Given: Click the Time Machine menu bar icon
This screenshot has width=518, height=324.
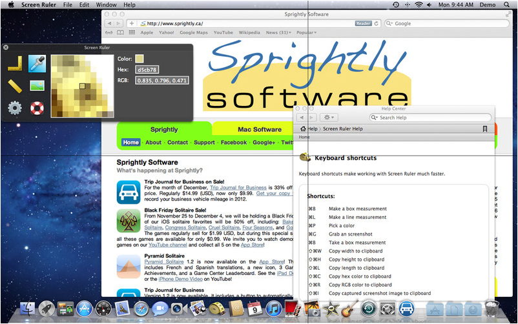Looking at the screenshot, I should point(396,5).
